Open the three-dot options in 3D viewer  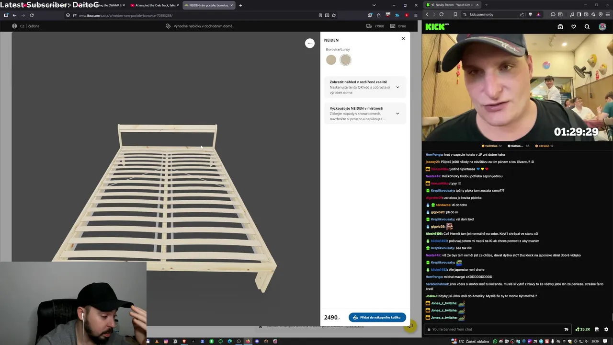[310, 43]
